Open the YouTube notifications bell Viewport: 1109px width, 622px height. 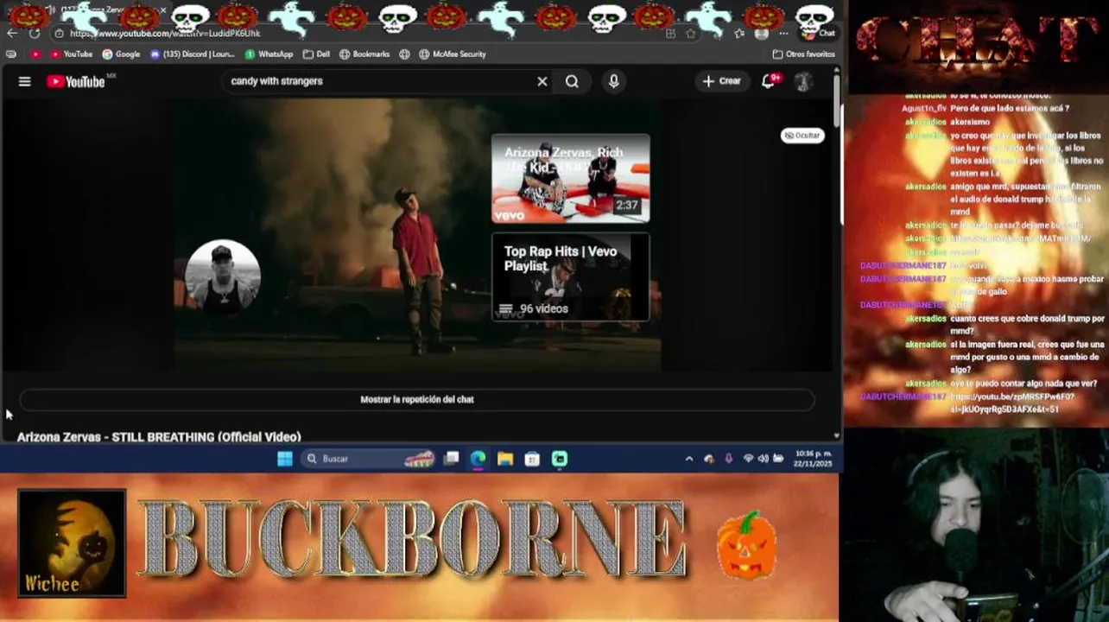point(769,81)
